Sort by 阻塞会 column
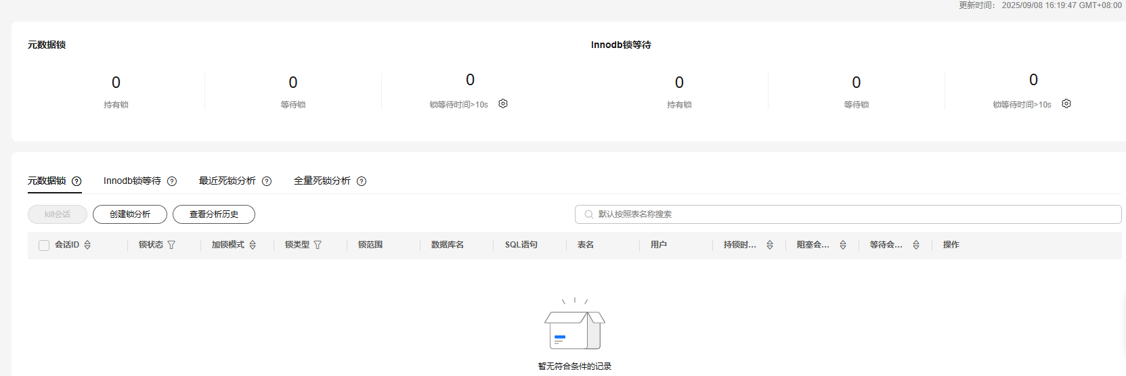 (843, 245)
